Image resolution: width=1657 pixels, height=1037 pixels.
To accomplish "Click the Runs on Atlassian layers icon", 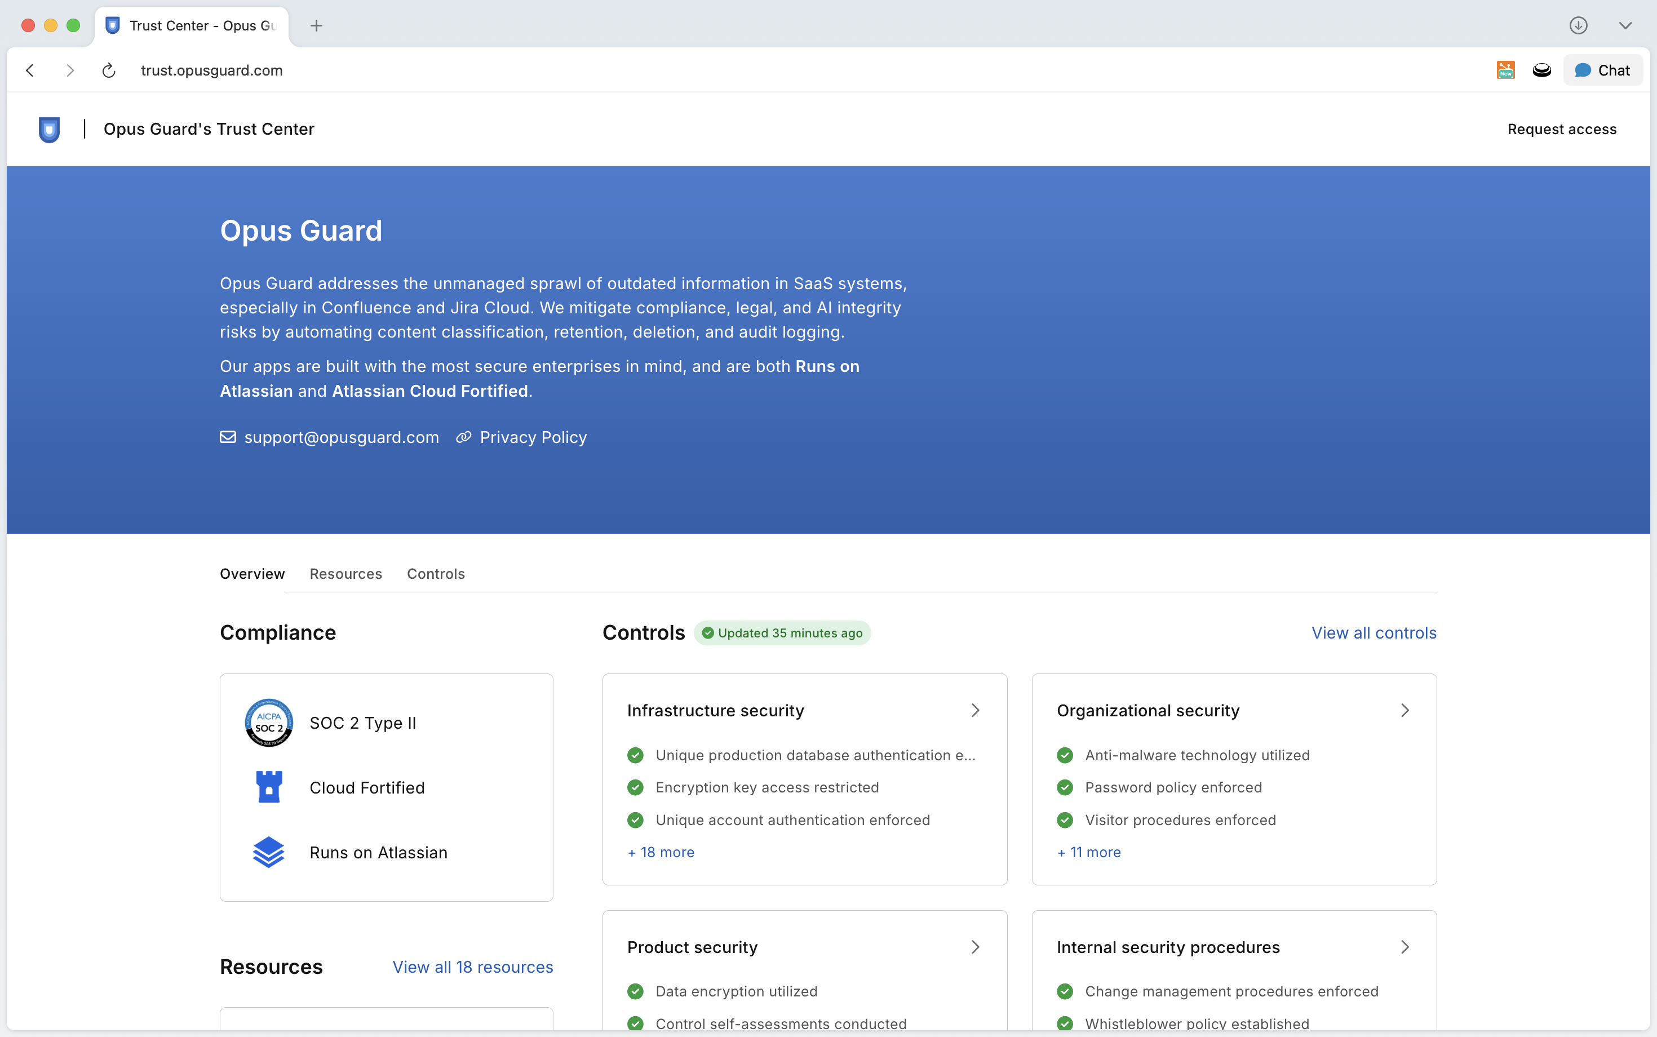I will 269,853.
